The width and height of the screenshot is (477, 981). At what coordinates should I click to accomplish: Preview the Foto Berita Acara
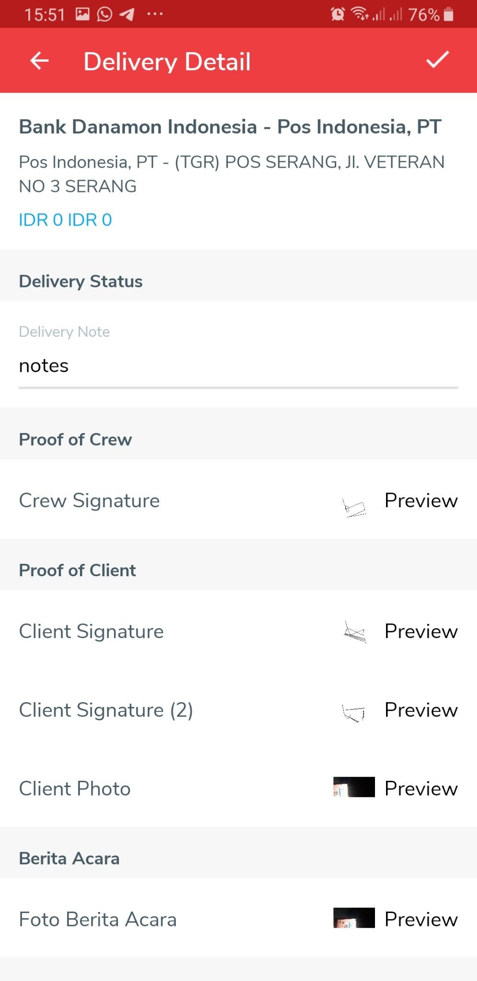click(x=421, y=919)
